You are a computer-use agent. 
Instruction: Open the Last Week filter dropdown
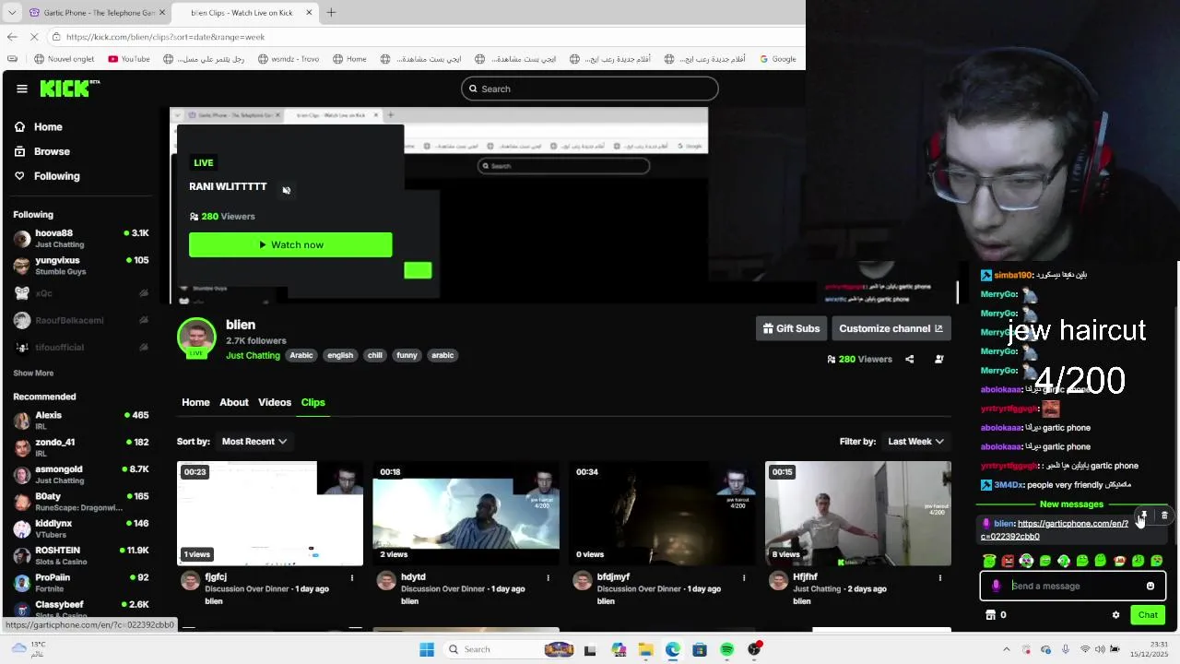click(x=915, y=442)
